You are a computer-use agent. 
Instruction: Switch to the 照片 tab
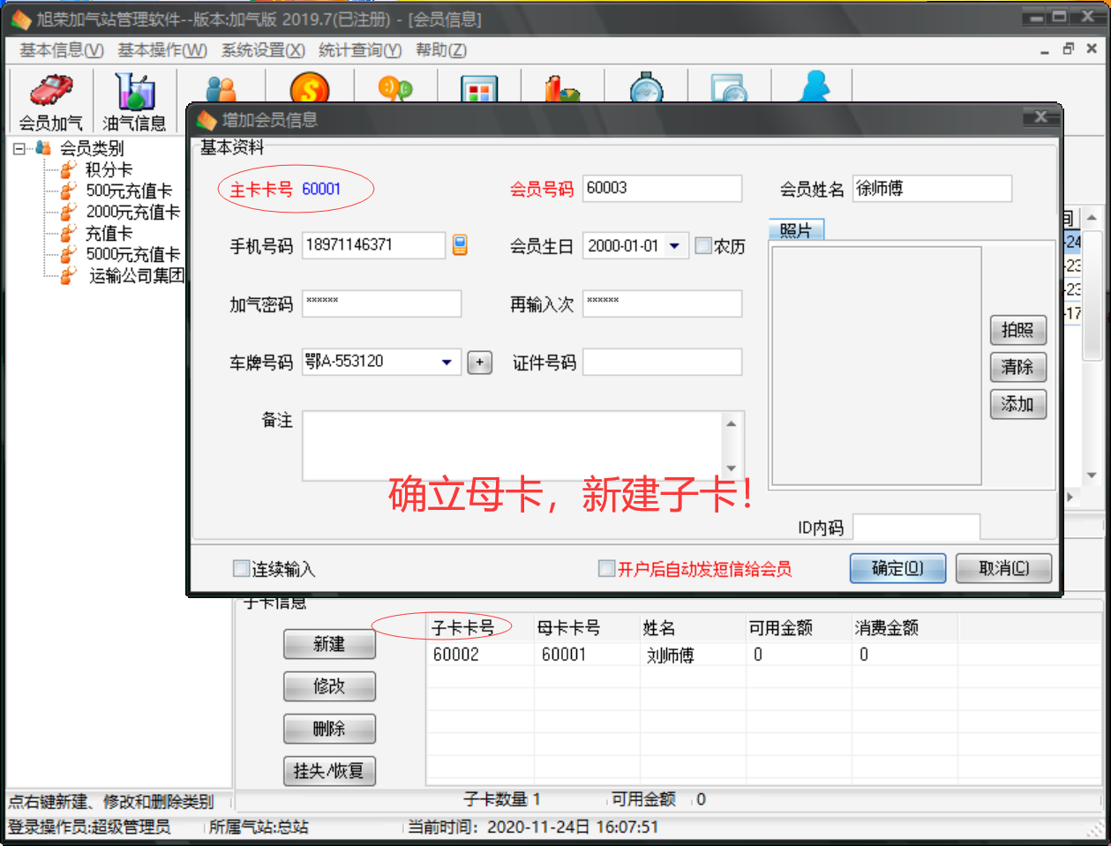click(x=796, y=228)
